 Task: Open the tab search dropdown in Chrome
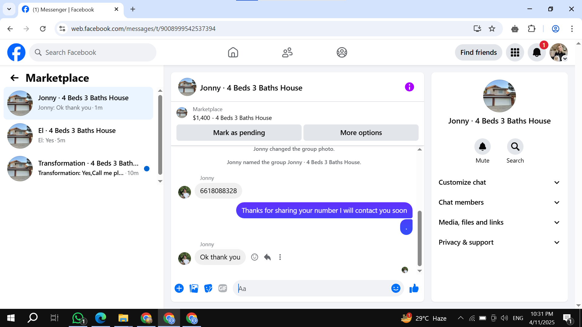pos(9,9)
